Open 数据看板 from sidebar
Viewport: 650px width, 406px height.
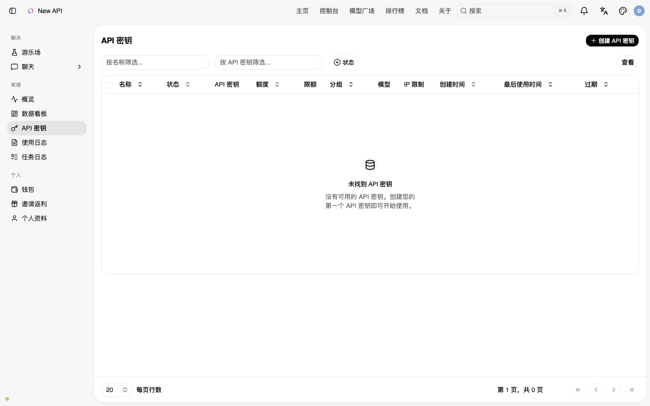47,114
